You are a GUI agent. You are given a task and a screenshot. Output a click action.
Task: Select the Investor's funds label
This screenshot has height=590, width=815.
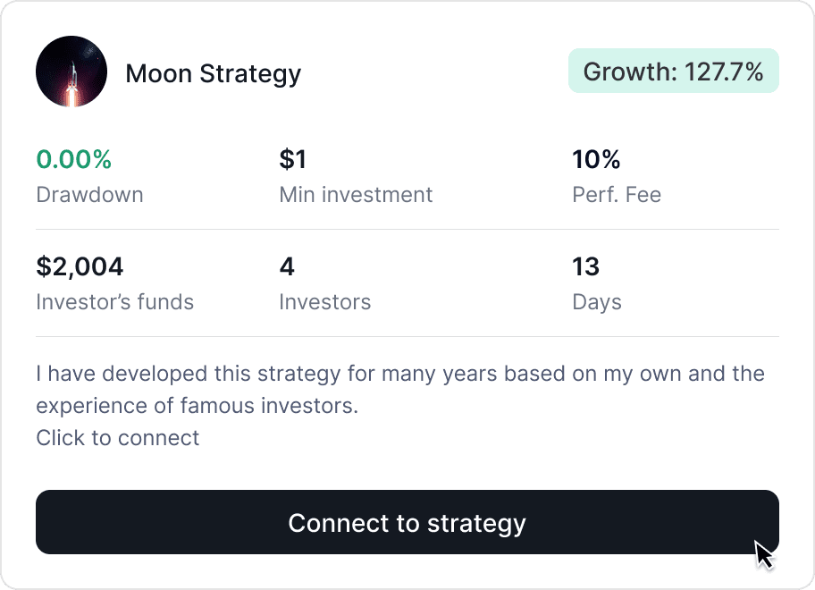tap(114, 302)
